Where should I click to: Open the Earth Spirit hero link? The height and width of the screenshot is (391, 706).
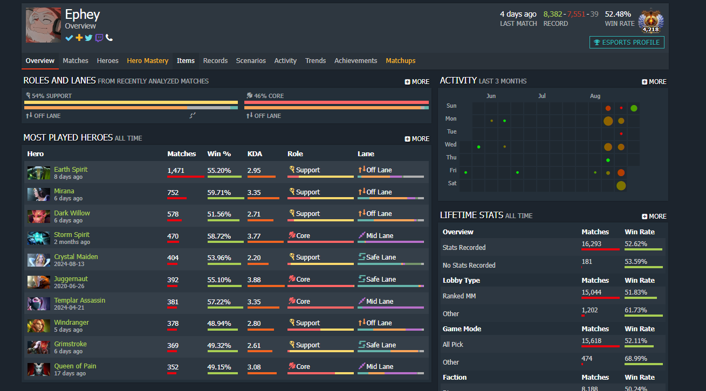click(x=71, y=170)
